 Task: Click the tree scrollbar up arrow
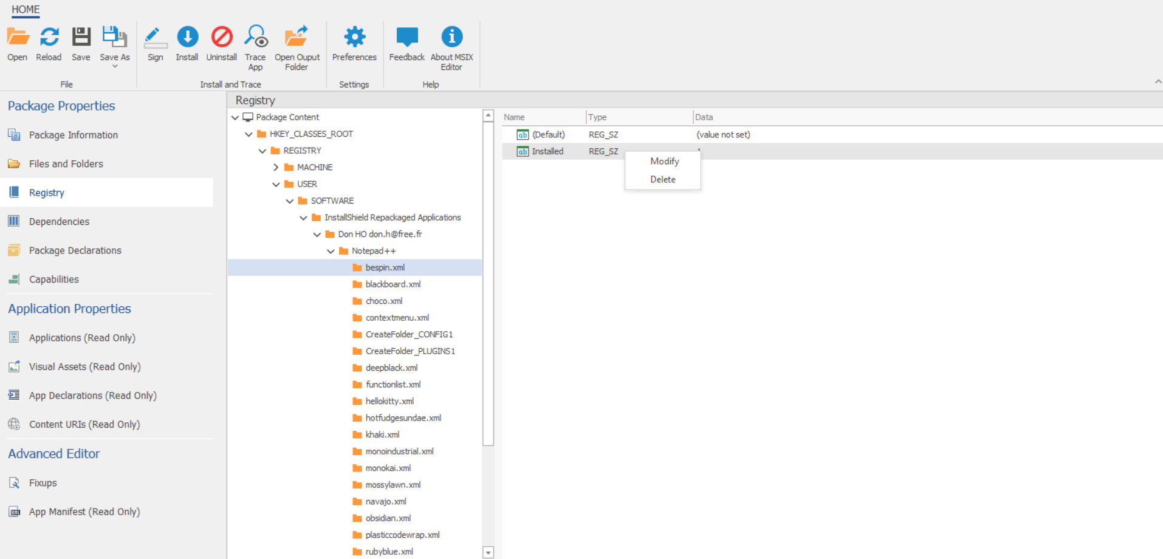(488, 115)
